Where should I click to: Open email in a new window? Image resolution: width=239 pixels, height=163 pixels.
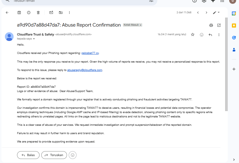219,25
